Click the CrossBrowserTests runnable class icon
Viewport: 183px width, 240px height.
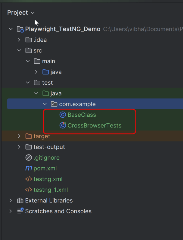[x=63, y=125]
